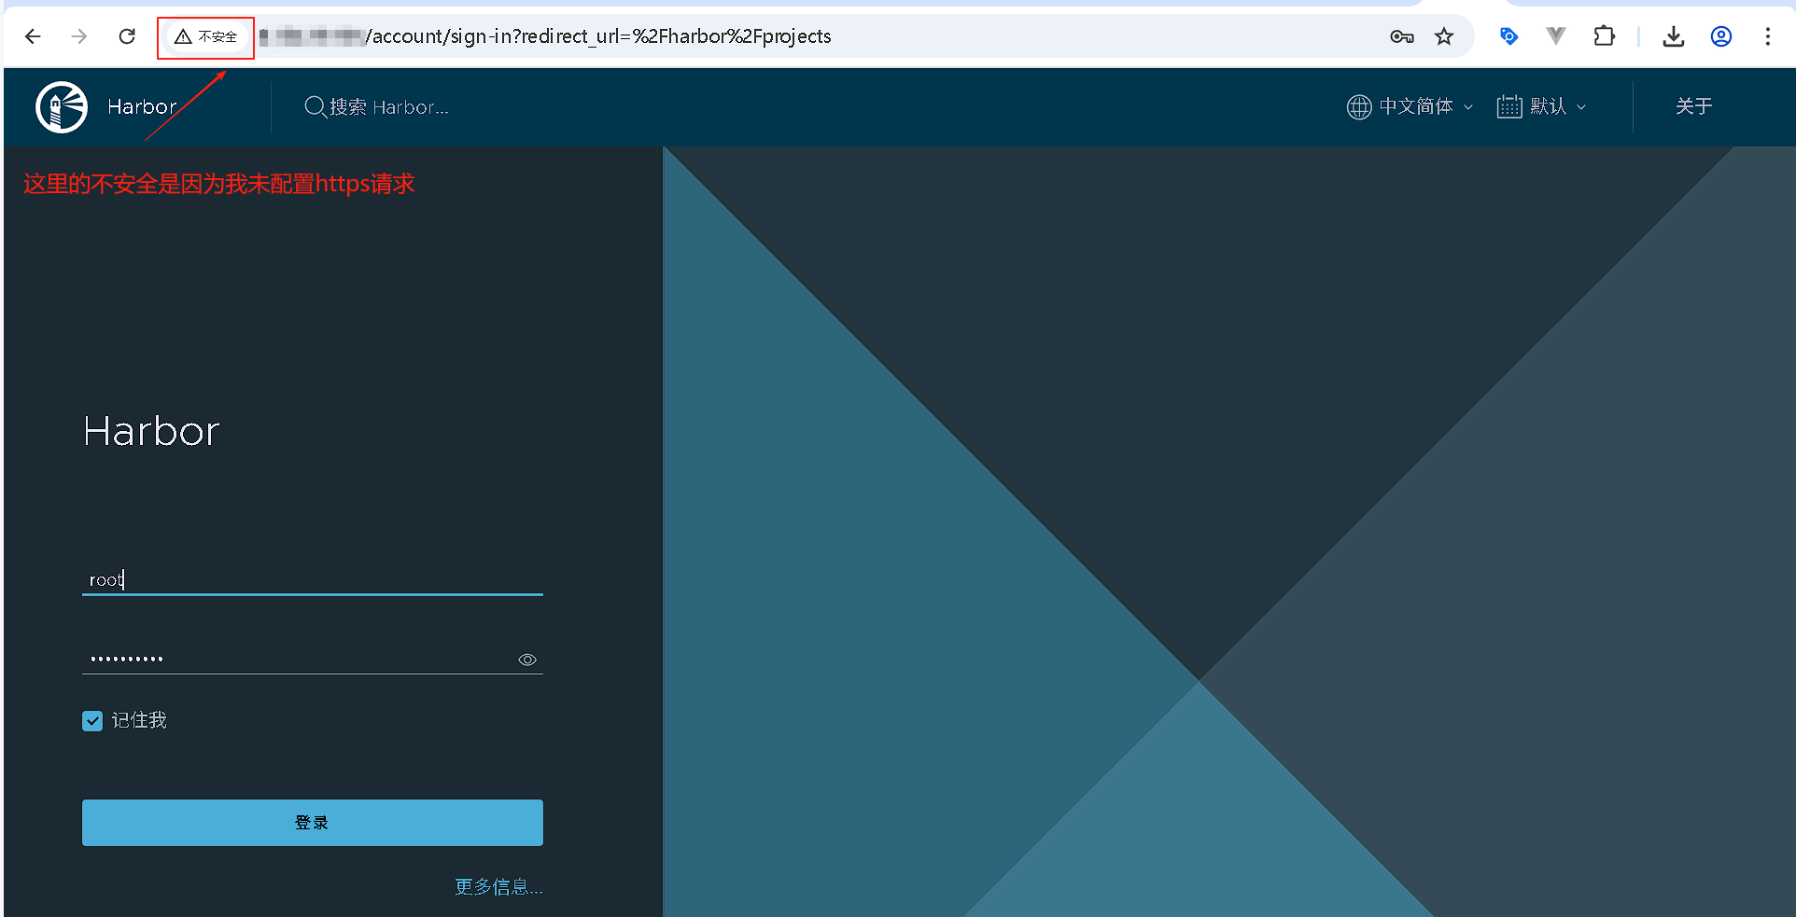Open the not secure (不安全) site info badge
The image size is (1796, 917).
pyautogui.click(x=206, y=36)
